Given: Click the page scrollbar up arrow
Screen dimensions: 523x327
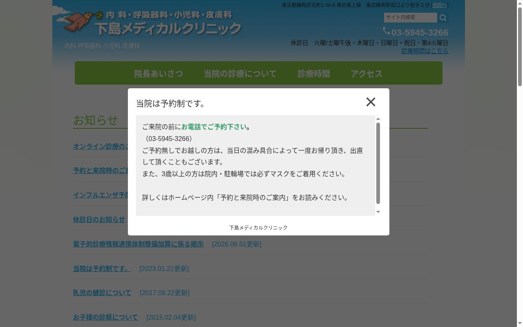Looking at the screenshot, I should [520, 3].
